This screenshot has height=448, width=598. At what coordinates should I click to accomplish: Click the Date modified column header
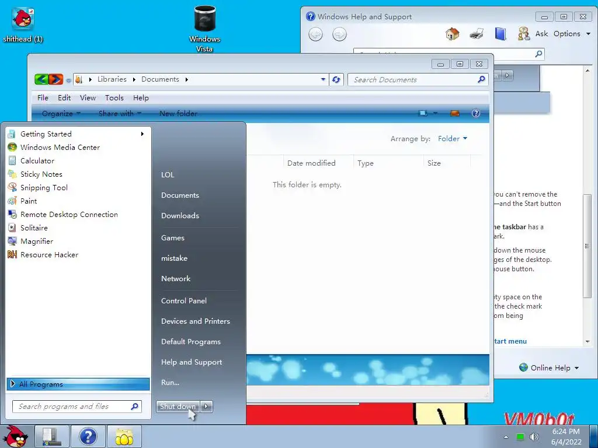[x=318, y=163]
